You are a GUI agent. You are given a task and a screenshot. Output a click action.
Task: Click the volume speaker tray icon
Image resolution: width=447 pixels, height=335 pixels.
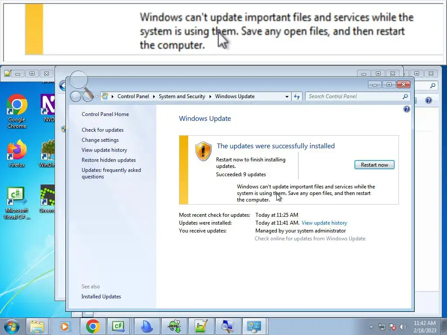402,327
